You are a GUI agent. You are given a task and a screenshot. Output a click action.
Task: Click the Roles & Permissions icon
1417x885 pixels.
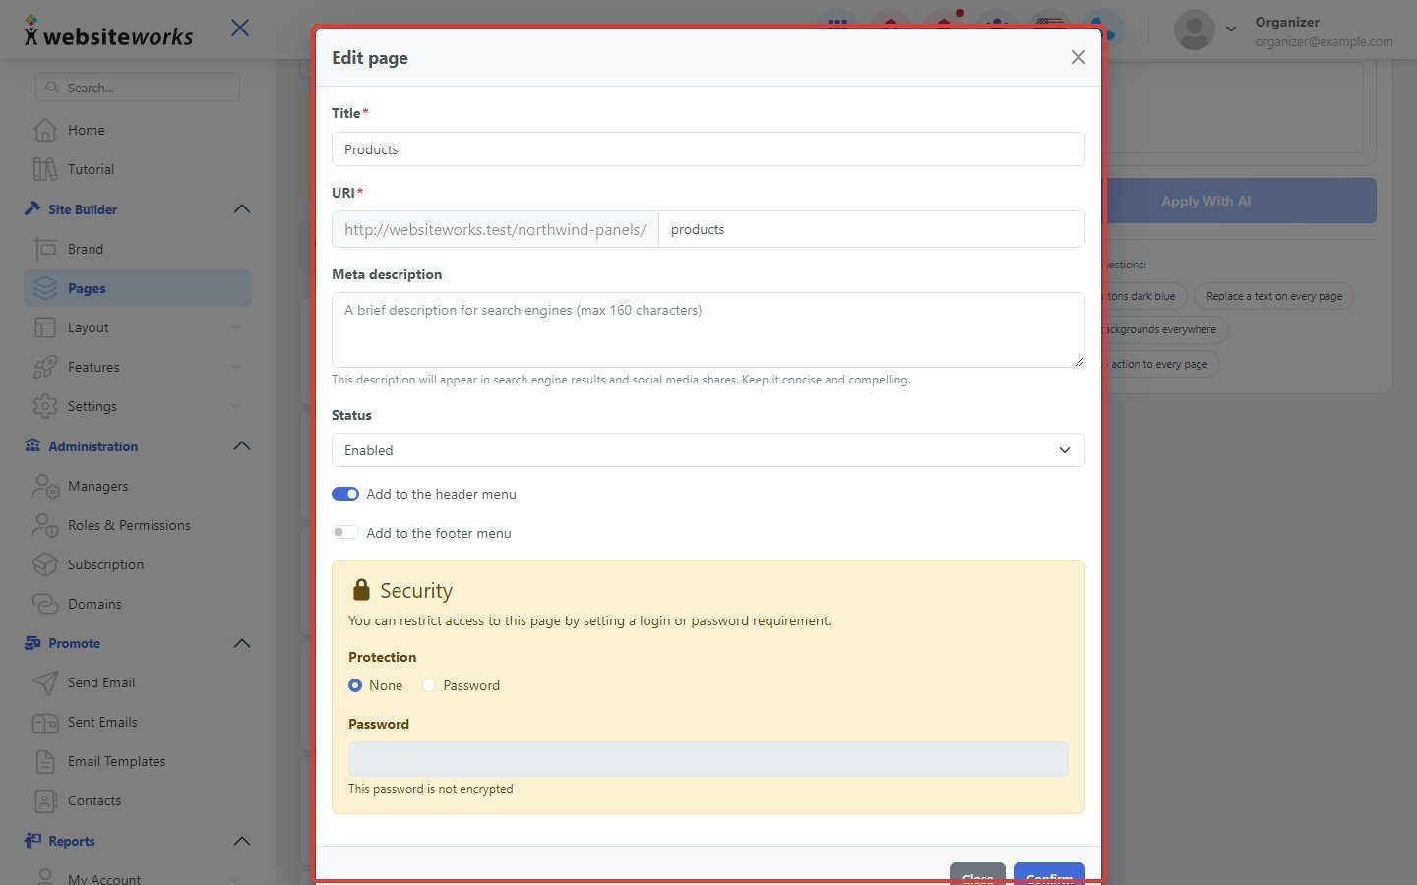[44, 525]
